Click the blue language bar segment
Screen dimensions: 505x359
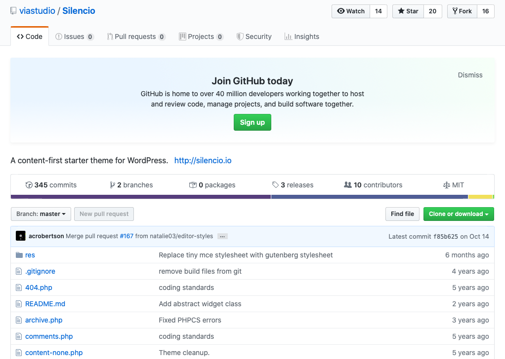click(370, 197)
